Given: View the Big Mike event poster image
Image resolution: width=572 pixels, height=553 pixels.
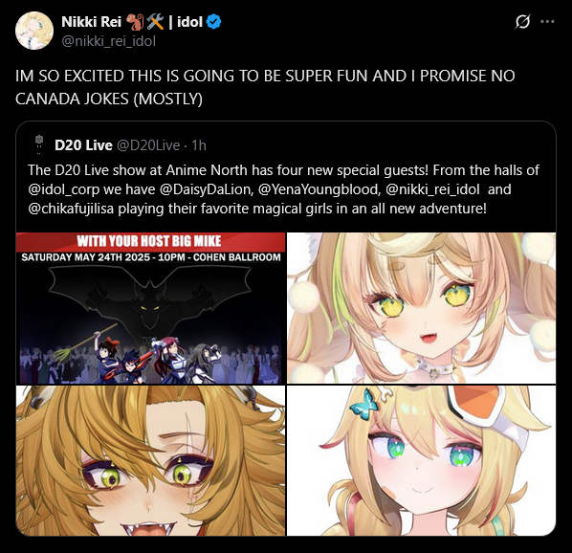Looking at the screenshot, I should pyautogui.click(x=151, y=308).
